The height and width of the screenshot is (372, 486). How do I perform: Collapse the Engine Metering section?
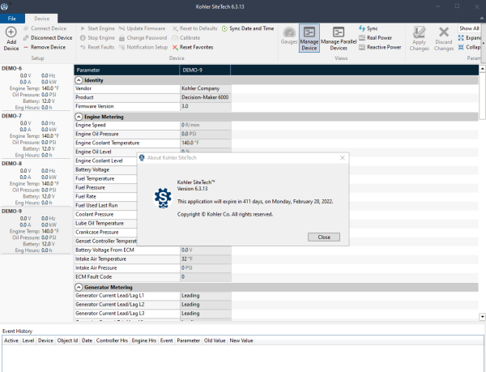pos(79,117)
